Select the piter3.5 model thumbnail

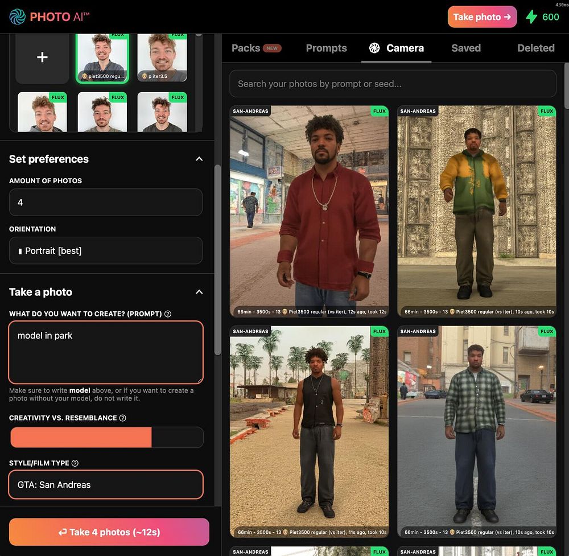(162, 57)
